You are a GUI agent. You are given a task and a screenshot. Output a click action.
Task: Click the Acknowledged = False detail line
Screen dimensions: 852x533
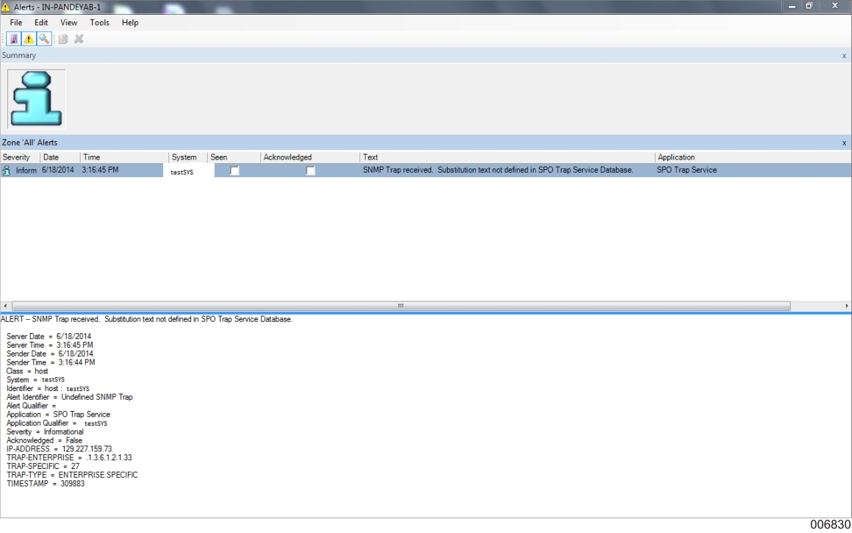45,440
